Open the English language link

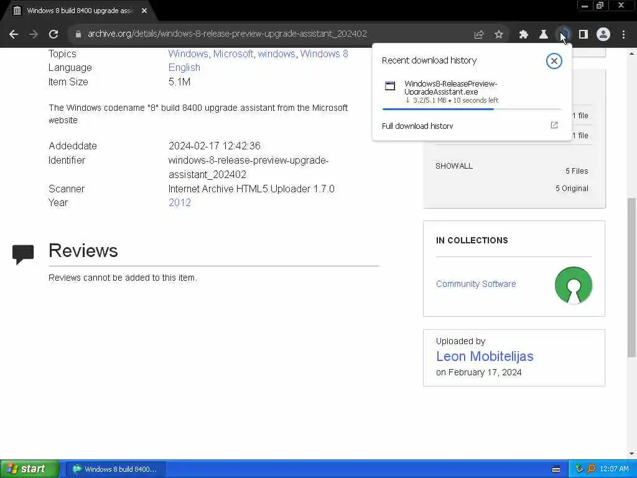184,67
